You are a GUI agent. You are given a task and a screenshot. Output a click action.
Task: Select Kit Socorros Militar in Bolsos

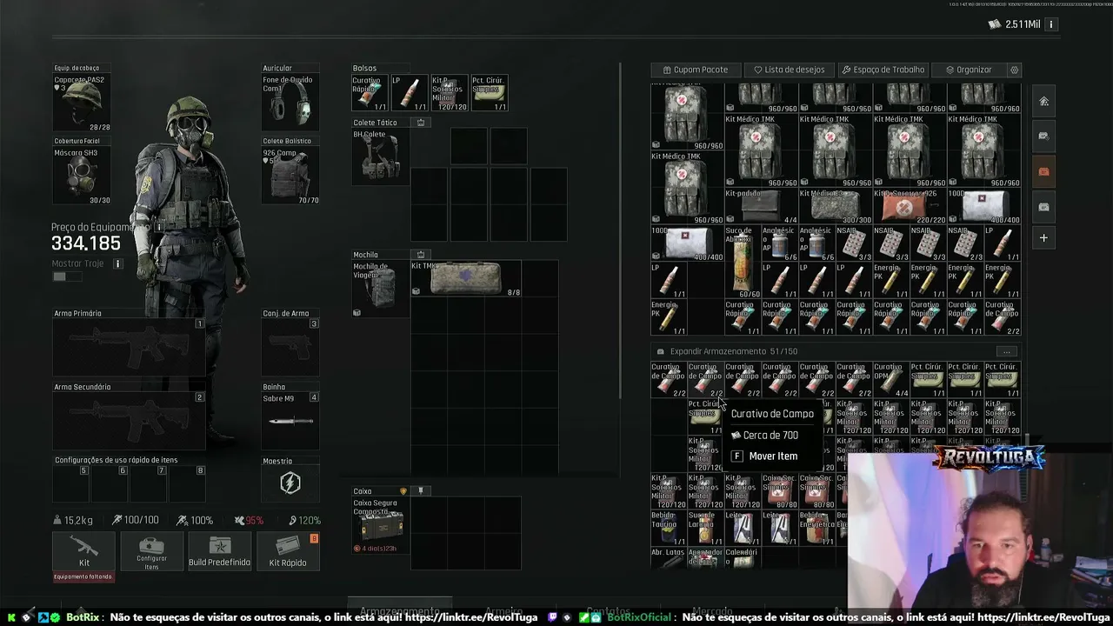450,93
